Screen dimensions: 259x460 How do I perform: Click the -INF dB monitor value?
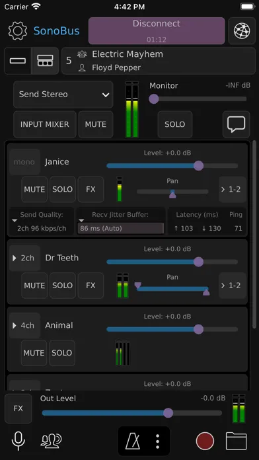[x=238, y=85]
